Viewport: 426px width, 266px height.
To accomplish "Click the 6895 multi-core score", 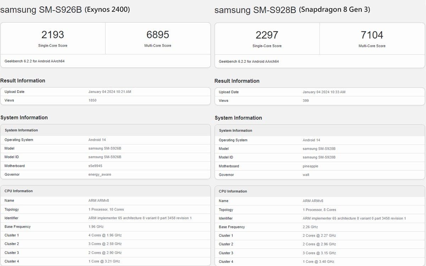I will 158,35.
